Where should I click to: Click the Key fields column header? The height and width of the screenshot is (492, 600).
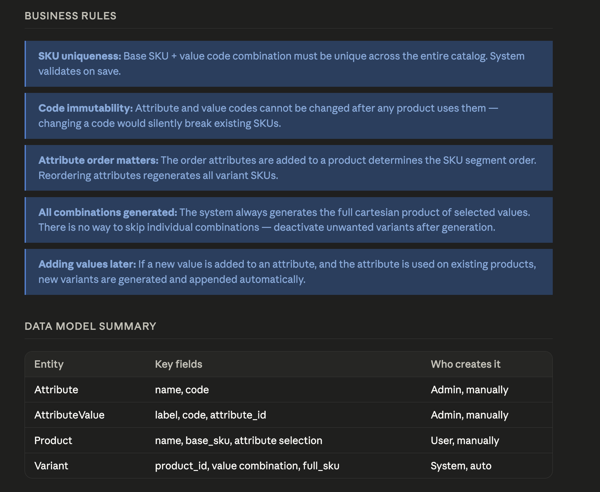[179, 364]
